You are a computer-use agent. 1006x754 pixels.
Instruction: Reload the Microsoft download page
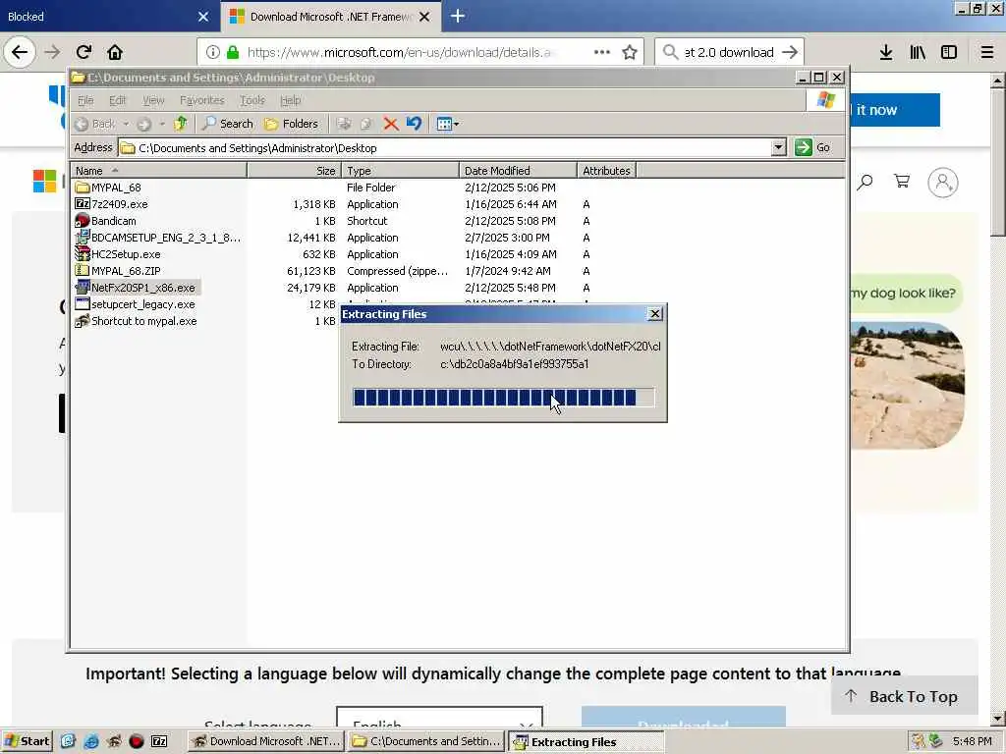pyautogui.click(x=84, y=52)
